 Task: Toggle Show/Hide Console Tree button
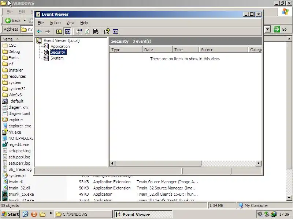click(x=68, y=31)
